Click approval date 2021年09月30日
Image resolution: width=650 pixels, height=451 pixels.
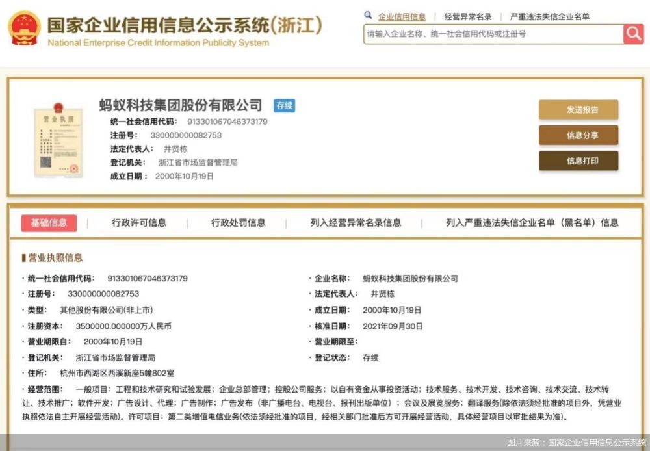pos(392,326)
